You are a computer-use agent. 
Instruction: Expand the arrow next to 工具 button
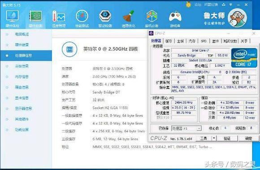click(x=214, y=138)
